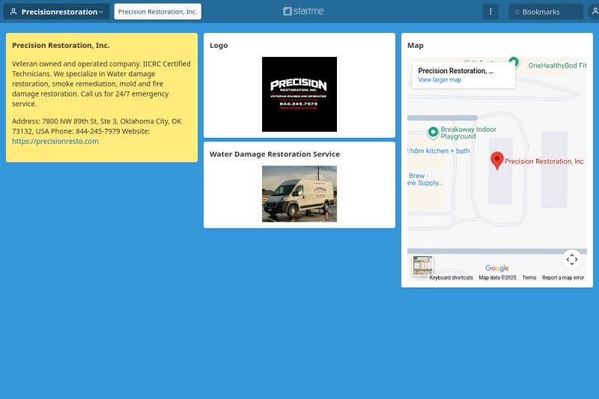Click the start.me logo
This screenshot has width=599, height=399.
[303, 11]
